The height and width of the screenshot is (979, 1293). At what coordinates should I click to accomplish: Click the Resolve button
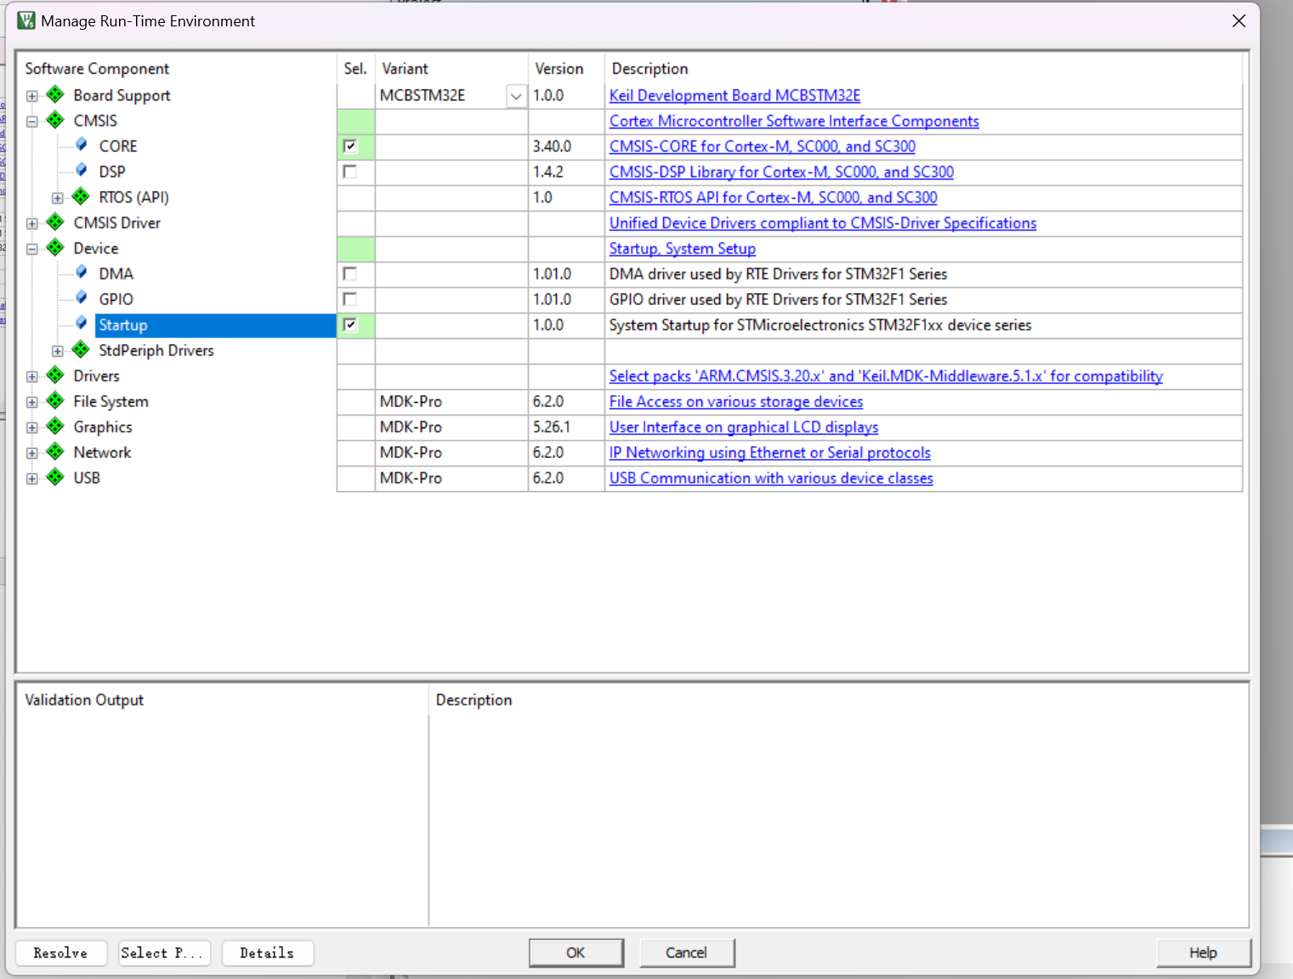61,953
